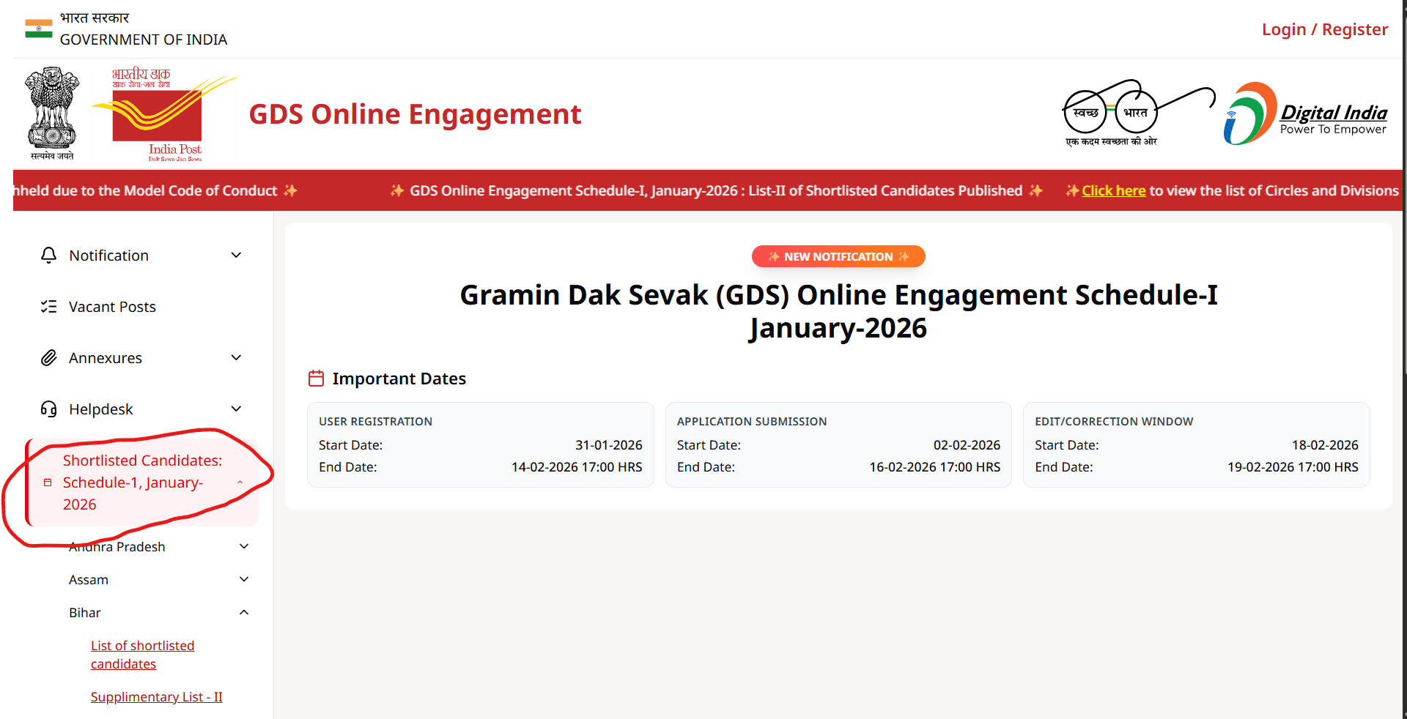This screenshot has height=719, width=1407.
Task: Expand the Andhra Pradesh chevron
Action: [244, 546]
